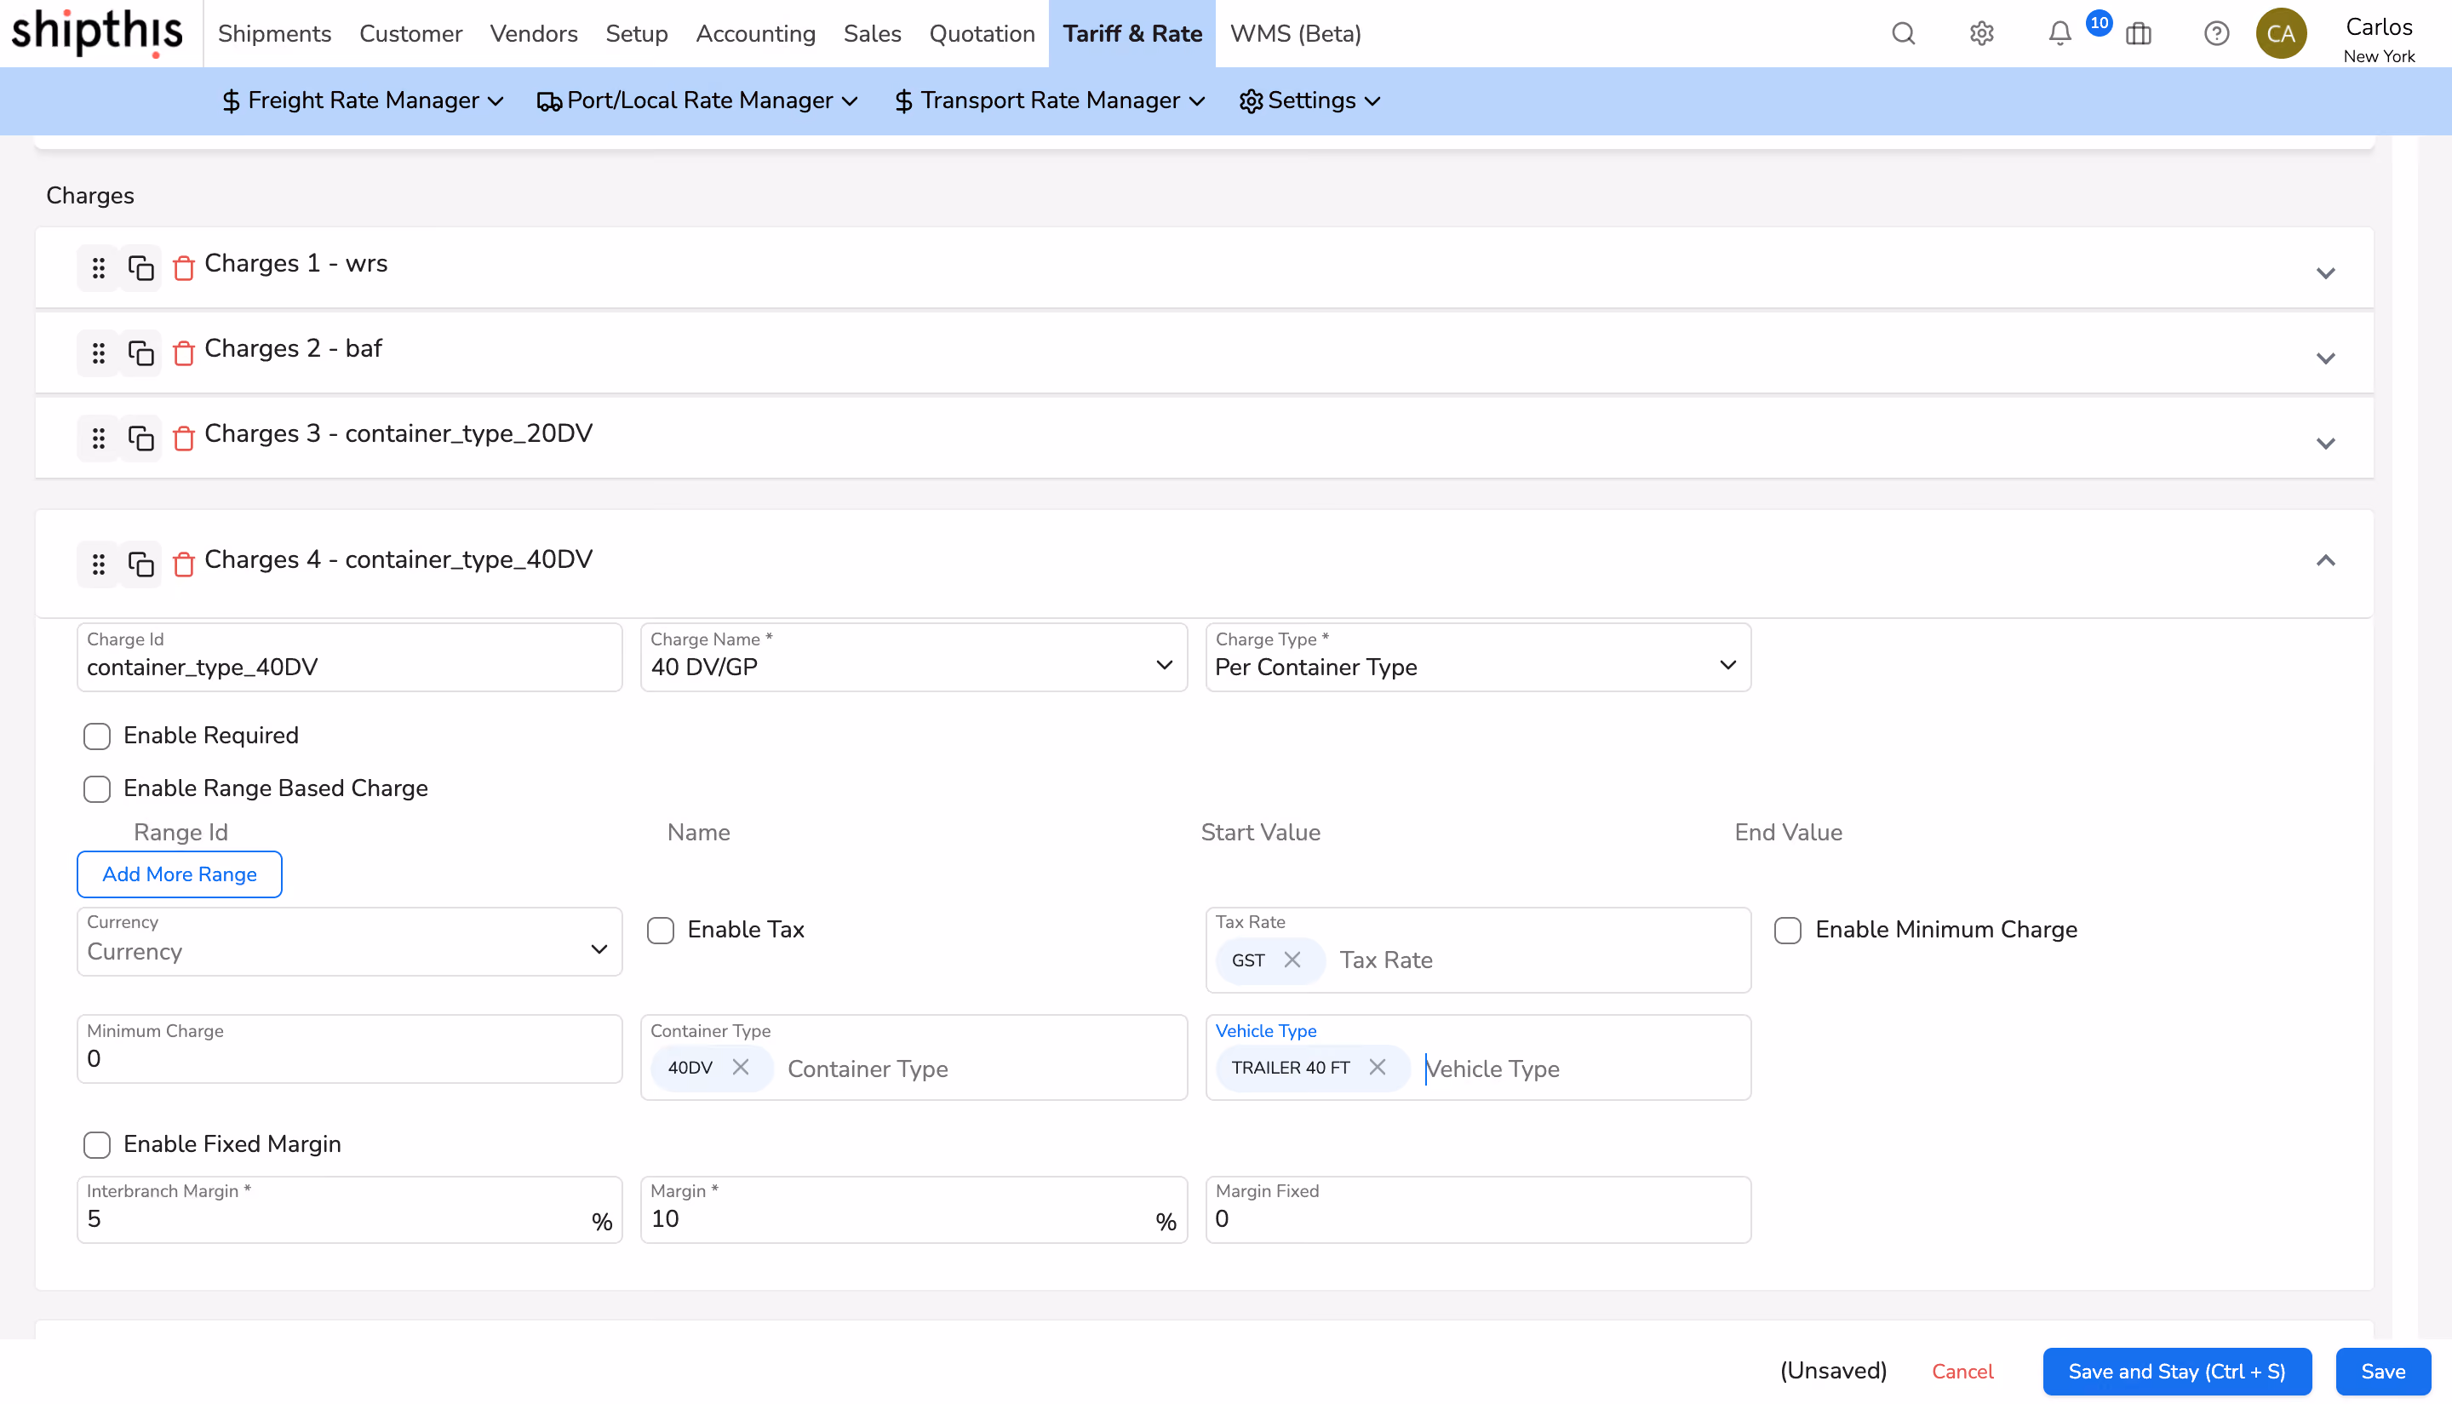Duplicate Charges 1 - wrs row

tap(140, 268)
